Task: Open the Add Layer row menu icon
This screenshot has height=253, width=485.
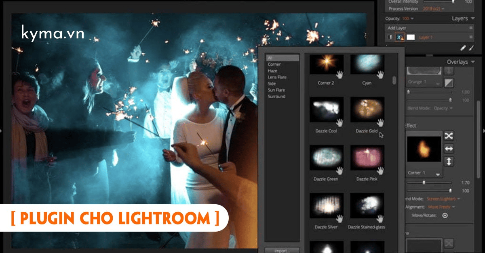Action: click(x=471, y=28)
